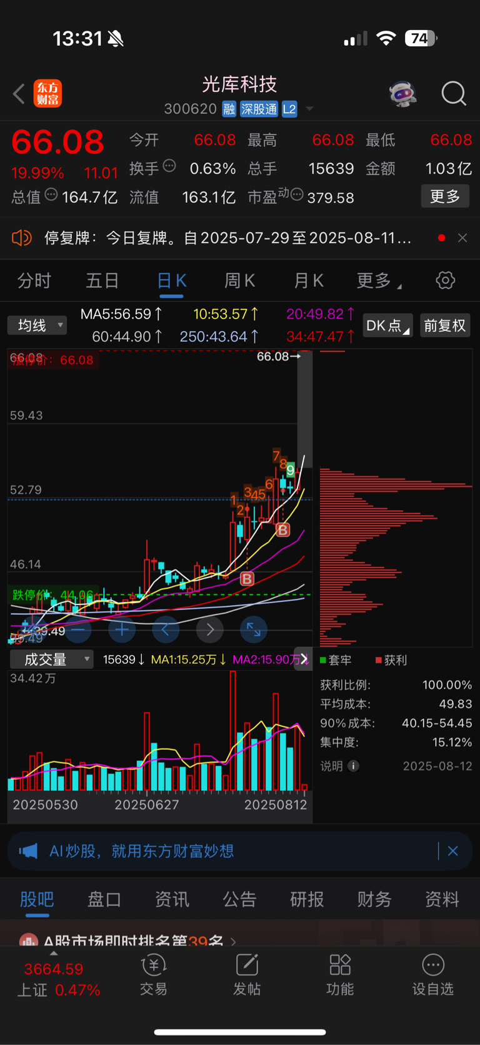Open the 东方财富 logo icon
The height and width of the screenshot is (1045, 480).
(47, 93)
